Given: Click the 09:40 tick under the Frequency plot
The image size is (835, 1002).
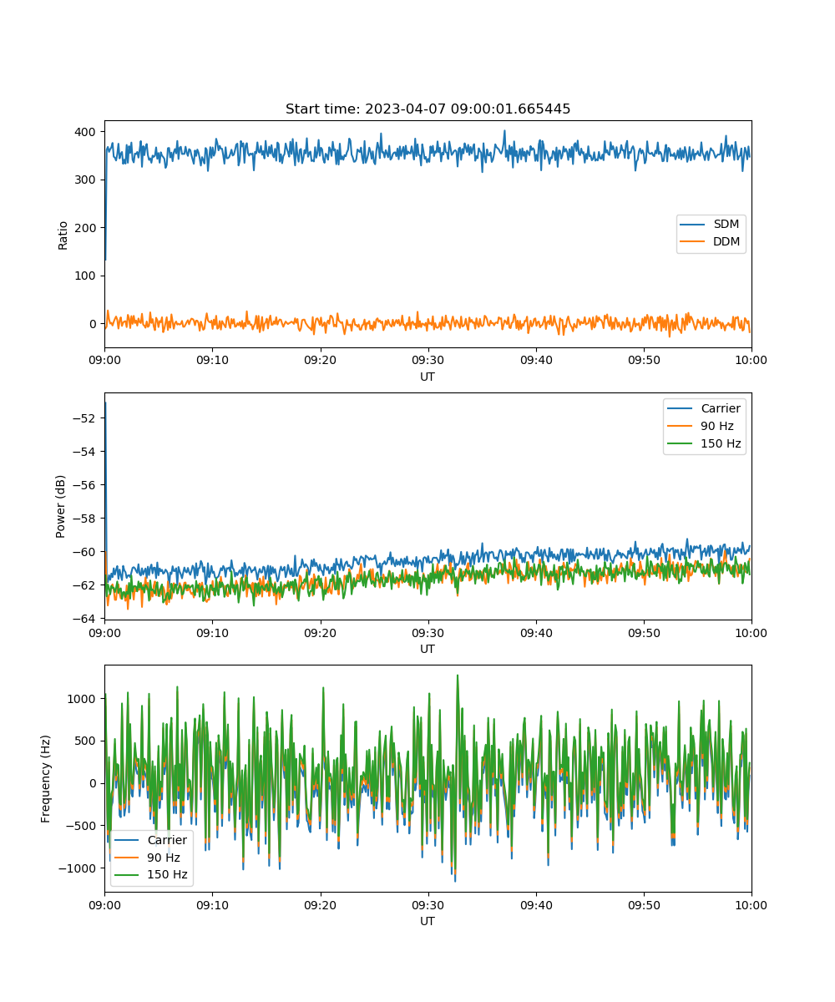Looking at the screenshot, I should [x=536, y=904].
